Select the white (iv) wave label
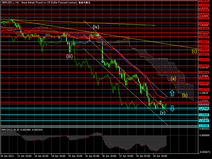This screenshot has width=212, height=159. (x=96, y=26)
